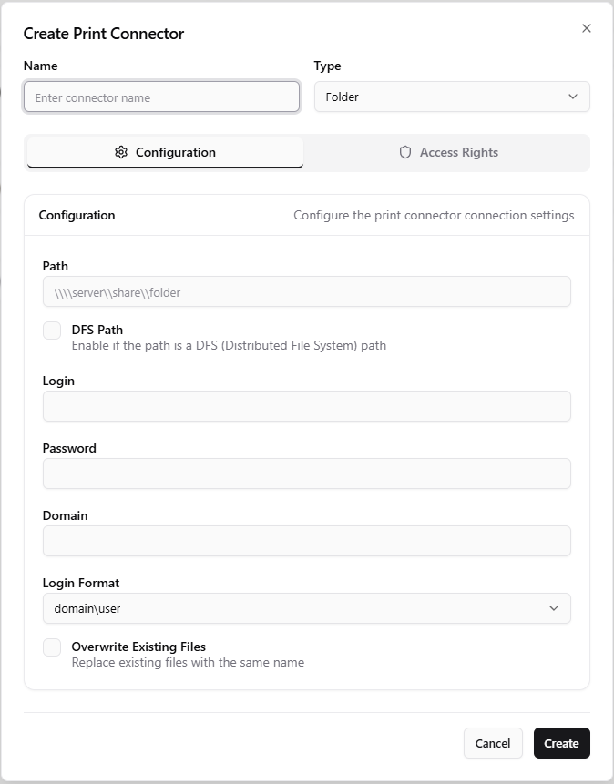
Task: Select the Configuration tab
Action: pyautogui.click(x=165, y=152)
